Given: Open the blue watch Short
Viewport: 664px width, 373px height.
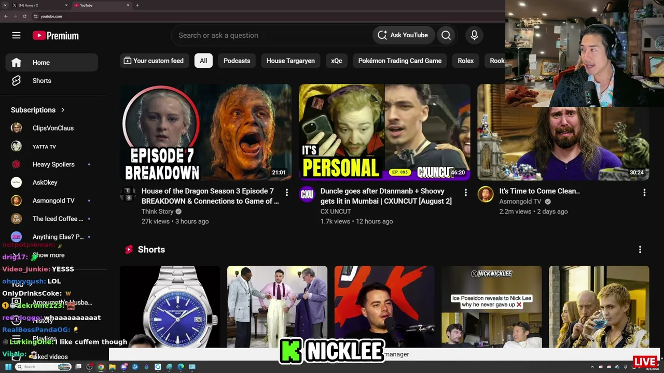Looking at the screenshot, I should (x=170, y=307).
